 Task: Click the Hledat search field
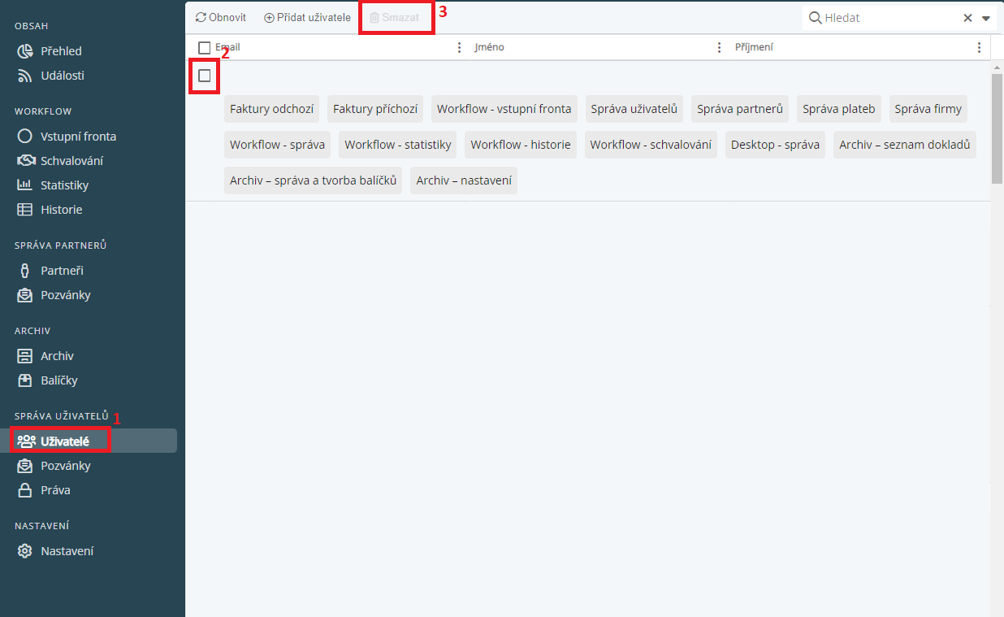point(889,18)
